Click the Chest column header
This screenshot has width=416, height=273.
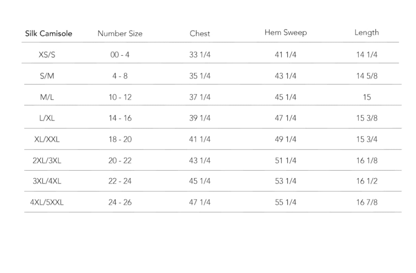200,33
